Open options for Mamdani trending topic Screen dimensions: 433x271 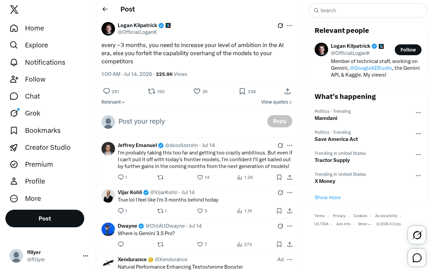pos(418,112)
